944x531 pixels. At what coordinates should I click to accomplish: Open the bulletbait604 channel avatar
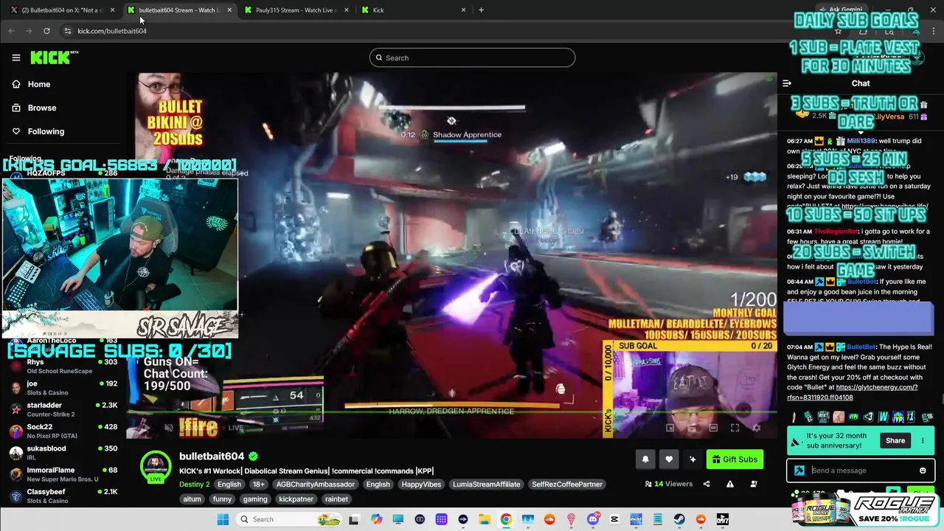(x=156, y=466)
